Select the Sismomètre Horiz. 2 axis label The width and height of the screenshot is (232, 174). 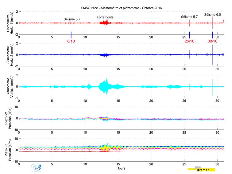click(x=9, y=55)
